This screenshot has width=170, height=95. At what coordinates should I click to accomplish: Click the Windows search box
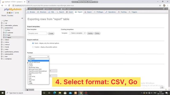[23, 93]
